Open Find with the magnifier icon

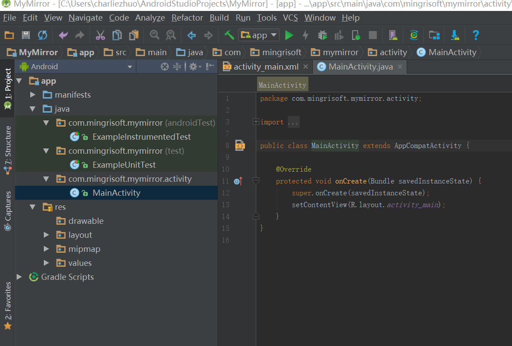pos(154,35)
